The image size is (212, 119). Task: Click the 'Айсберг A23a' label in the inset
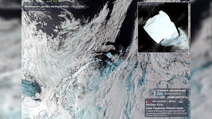[182, 51]
